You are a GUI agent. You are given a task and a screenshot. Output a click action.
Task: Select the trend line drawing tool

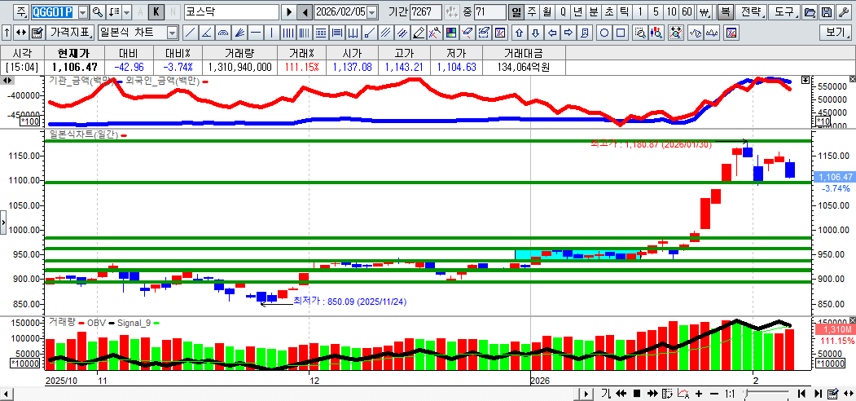pyautogui.click(x=190, y=33)
